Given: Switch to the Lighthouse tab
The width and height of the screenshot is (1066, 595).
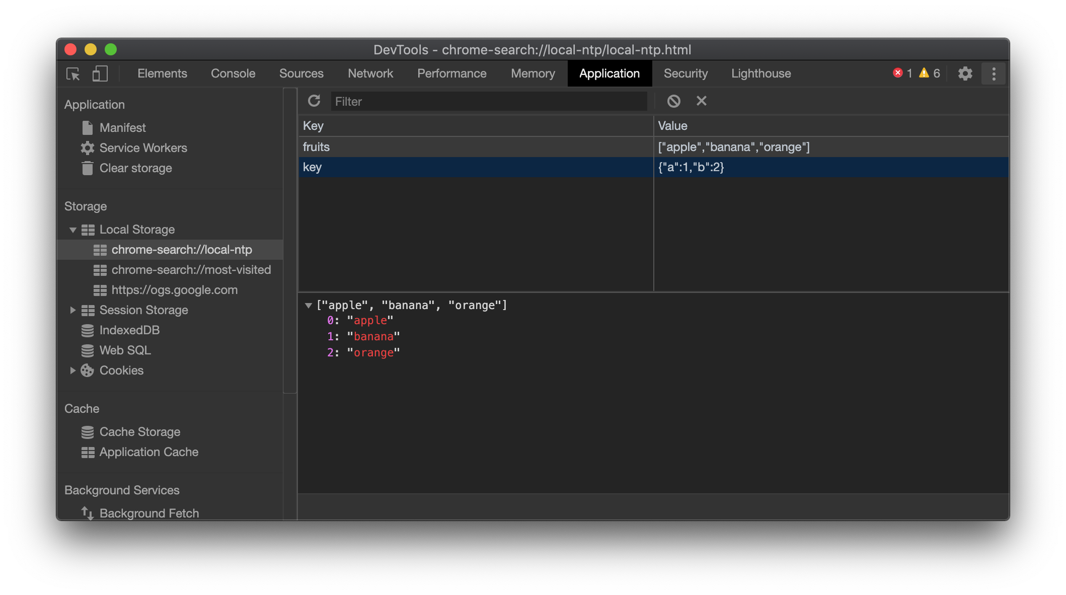Looking at the screenshot, I should (760, 73).
